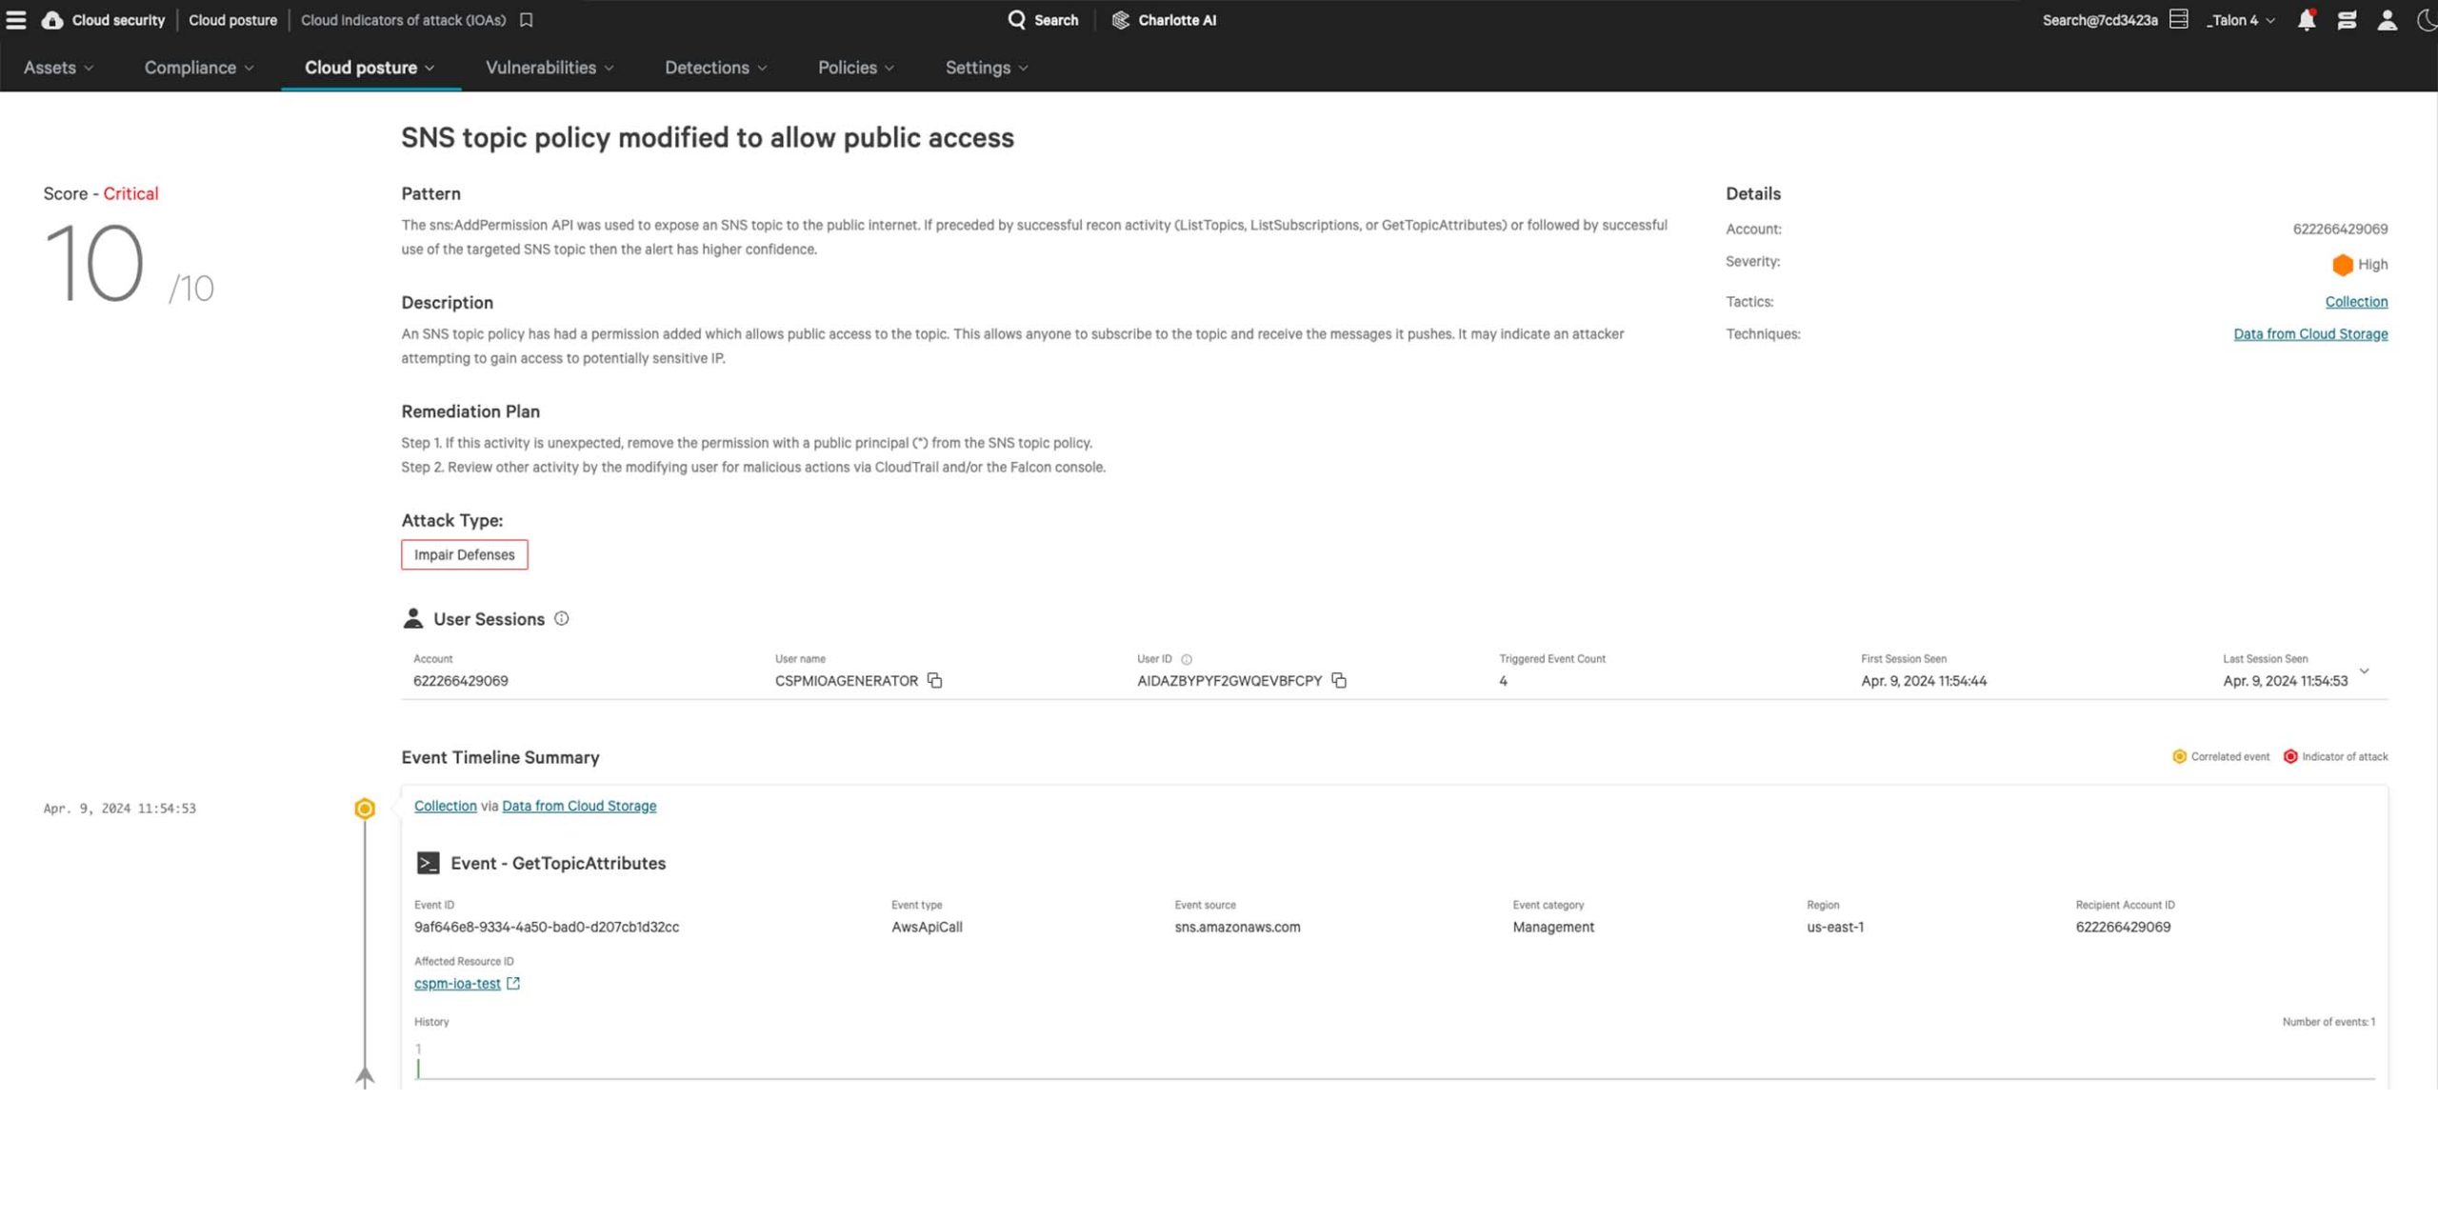This screenshot has height=1221, width=2438.
Task: Copy the CSPMIOAGENERATOR user name
Action: [934, 680]
